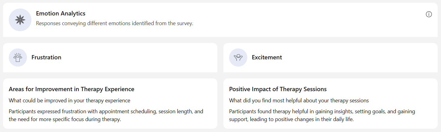Click the Emotion Analytics description text
441x132 pixels.
tap(114, 23)
